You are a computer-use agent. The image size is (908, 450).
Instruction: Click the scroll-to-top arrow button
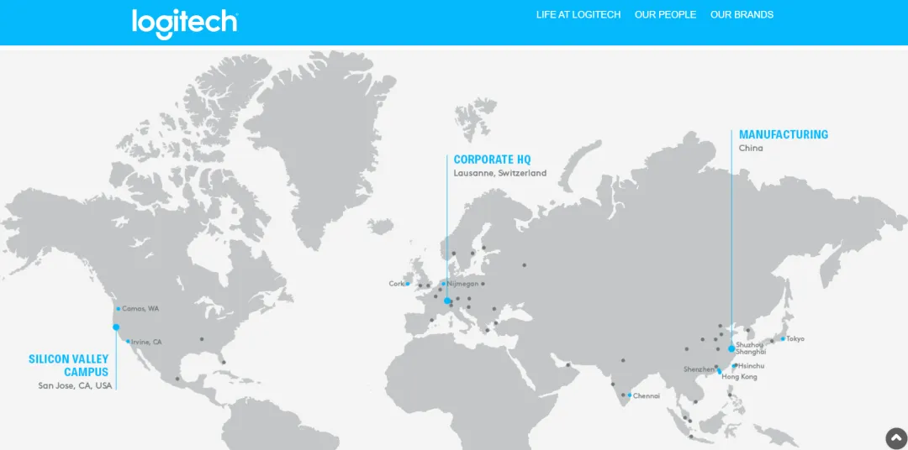coord(896,438)
